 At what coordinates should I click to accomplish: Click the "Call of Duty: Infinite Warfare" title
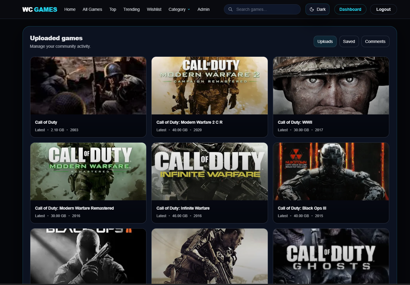coord(183,208)
